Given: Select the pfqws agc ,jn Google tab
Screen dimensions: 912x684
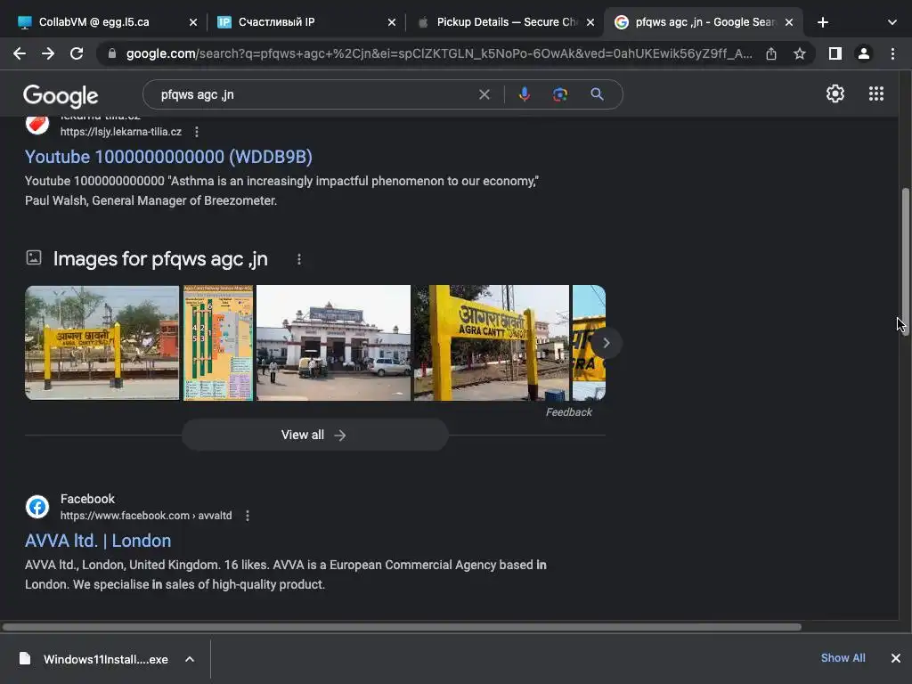Looking at the screenshot, I should tap(705, 22).
